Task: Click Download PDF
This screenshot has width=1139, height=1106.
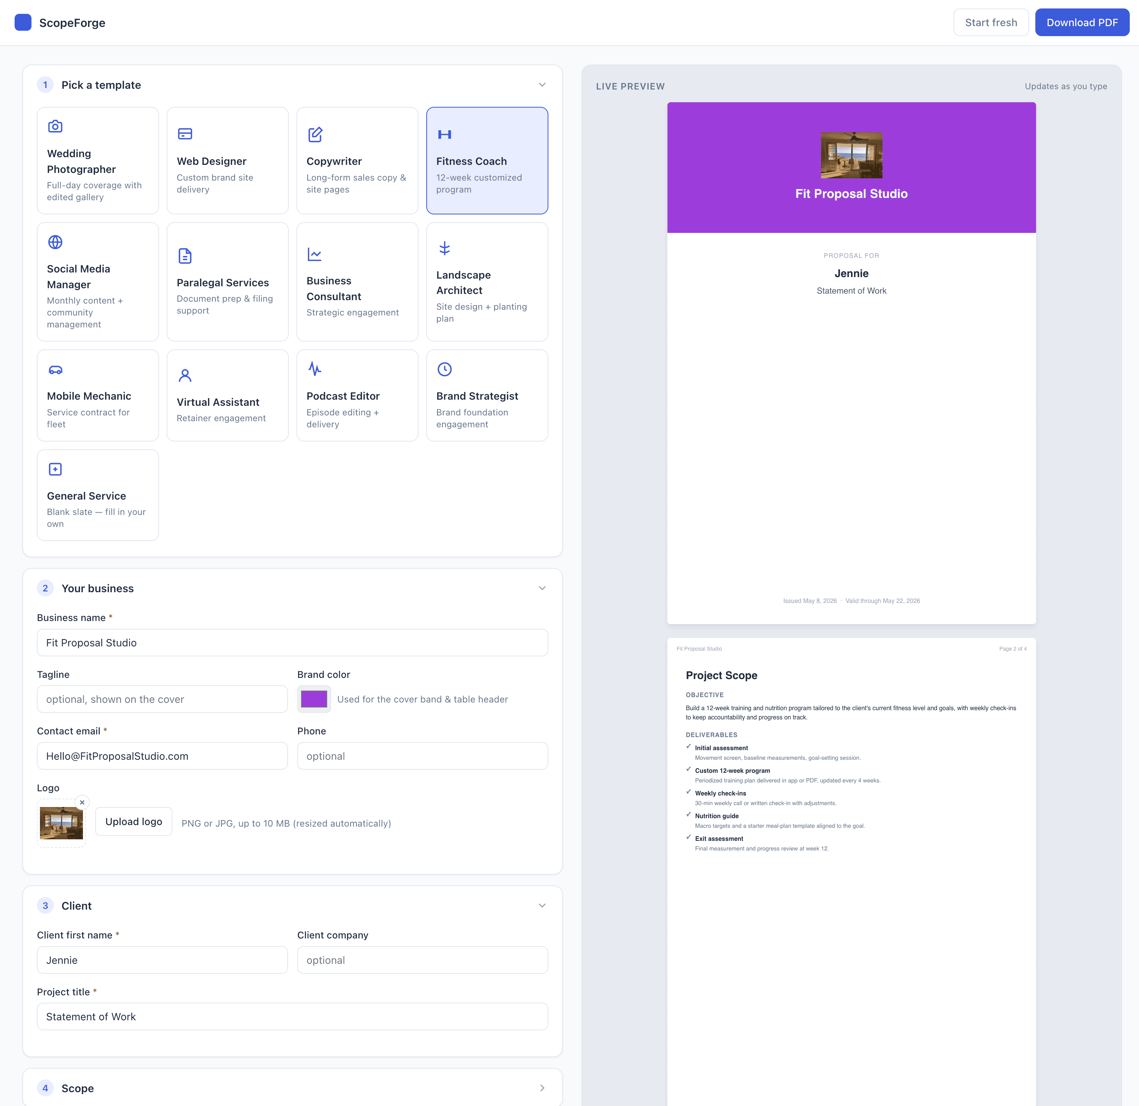Action: pyautogui.click(x=1082, y=23)
